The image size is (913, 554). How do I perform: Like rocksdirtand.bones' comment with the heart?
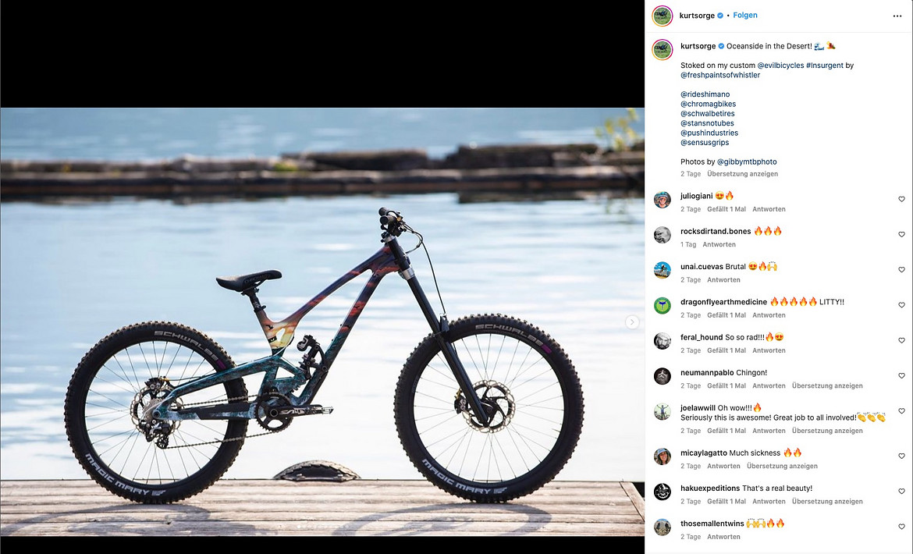coord(901,235)
